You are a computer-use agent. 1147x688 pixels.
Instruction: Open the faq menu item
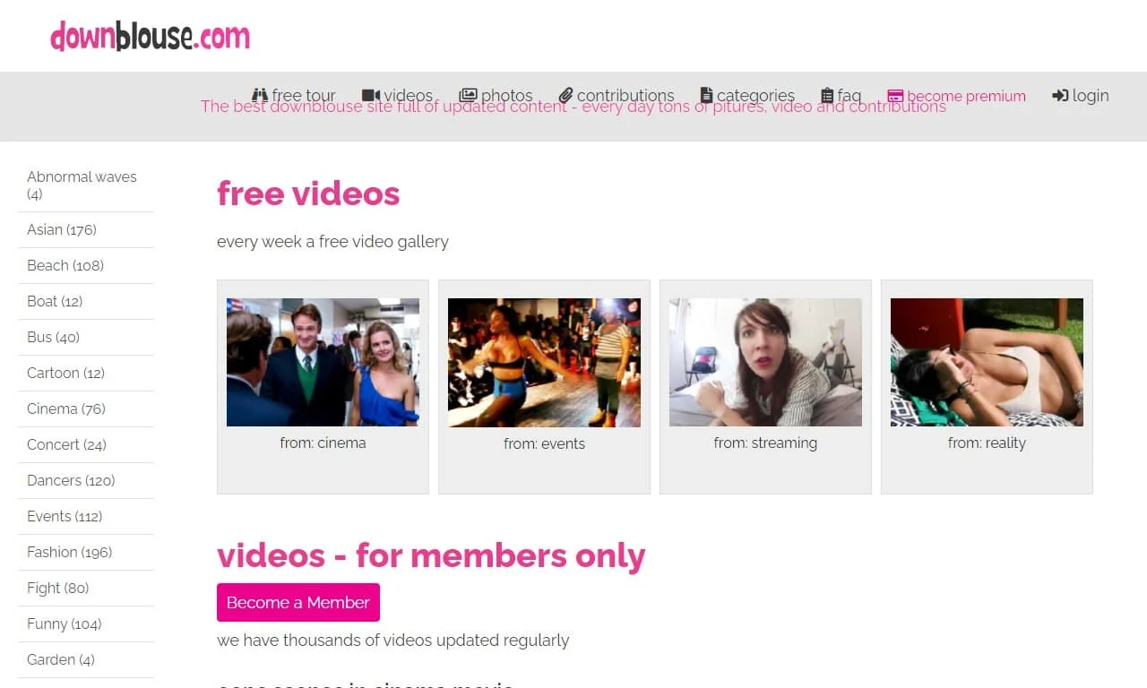click(x=849, y=95)
